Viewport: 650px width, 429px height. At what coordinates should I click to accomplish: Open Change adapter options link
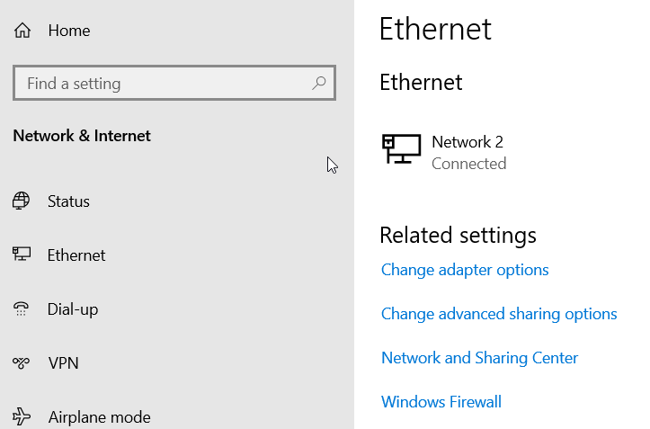tap(465, 270)
